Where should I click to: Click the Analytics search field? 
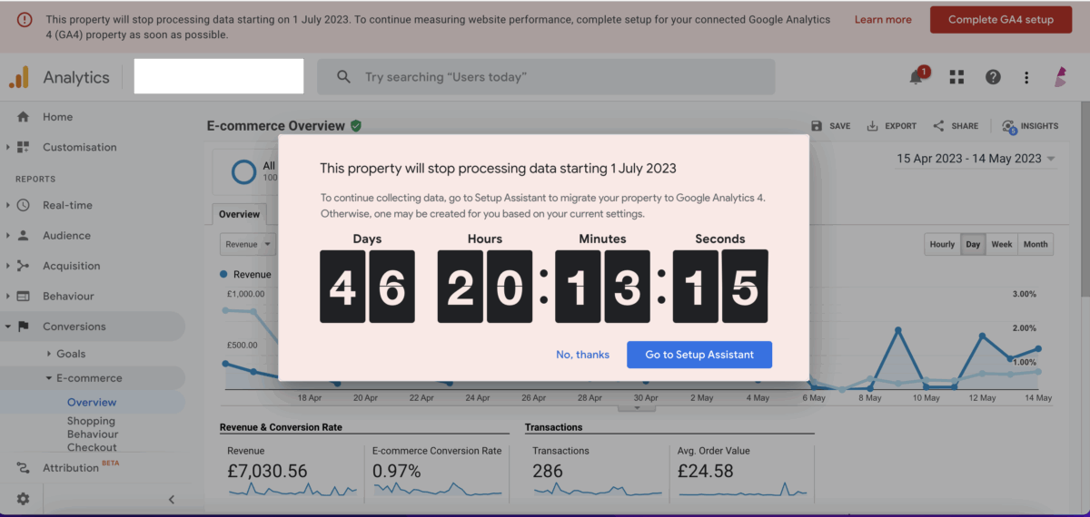545,77
